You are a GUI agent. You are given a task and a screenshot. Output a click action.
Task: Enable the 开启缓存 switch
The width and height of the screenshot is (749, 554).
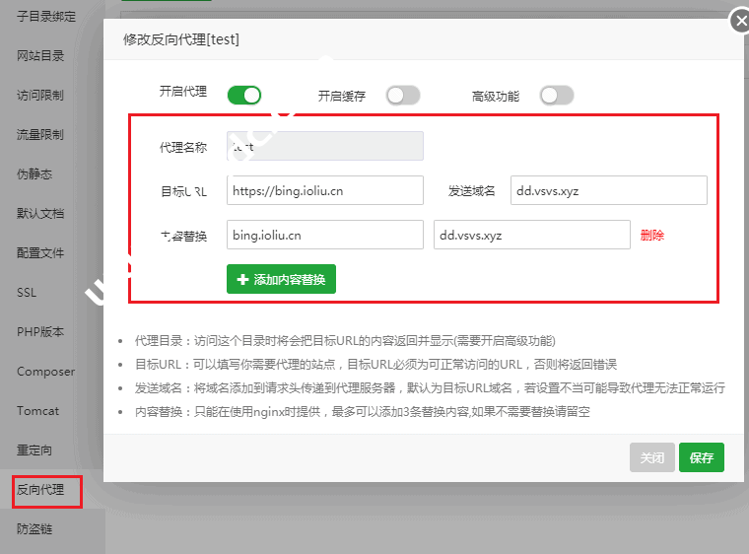(402, 95)
